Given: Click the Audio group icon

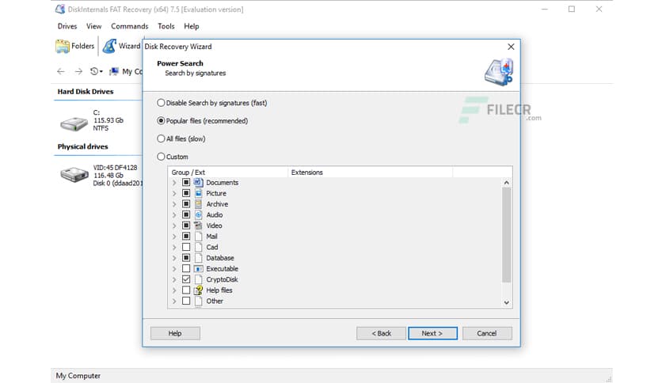Looking at the screenshot, I should 199,214.
